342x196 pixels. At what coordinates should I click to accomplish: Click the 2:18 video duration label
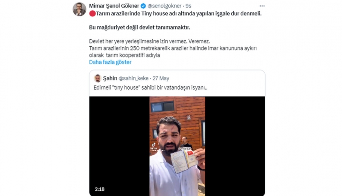click(x=100, y=189)
